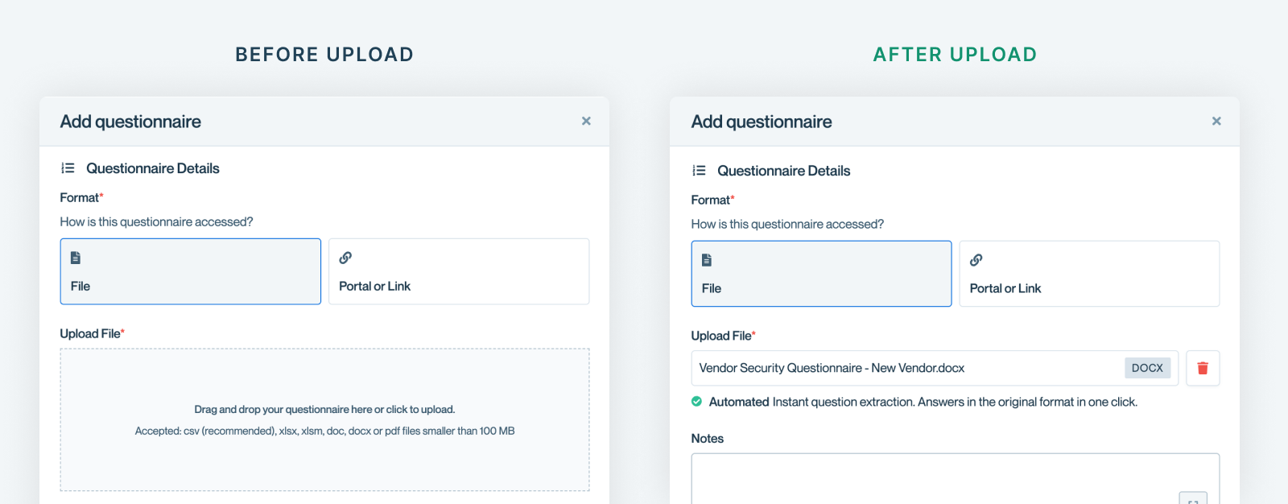Dismiss the after-upload dialog with the X
Screen dimensions: 1288x504
click(x=1216, y=121)
